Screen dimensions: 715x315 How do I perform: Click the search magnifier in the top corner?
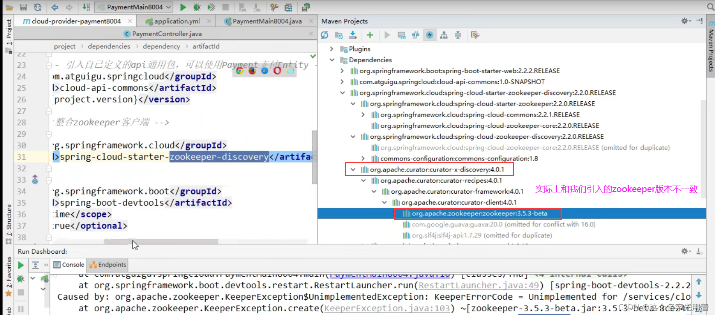[x=710, y=7]
